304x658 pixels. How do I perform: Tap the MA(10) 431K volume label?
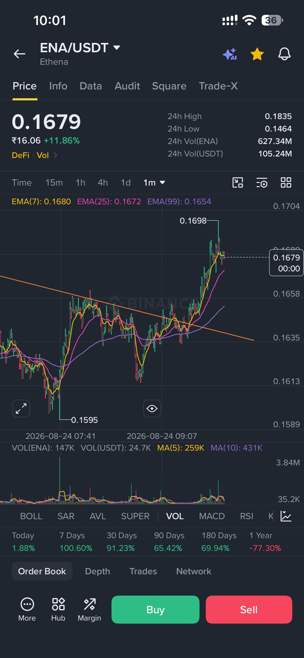236,448
